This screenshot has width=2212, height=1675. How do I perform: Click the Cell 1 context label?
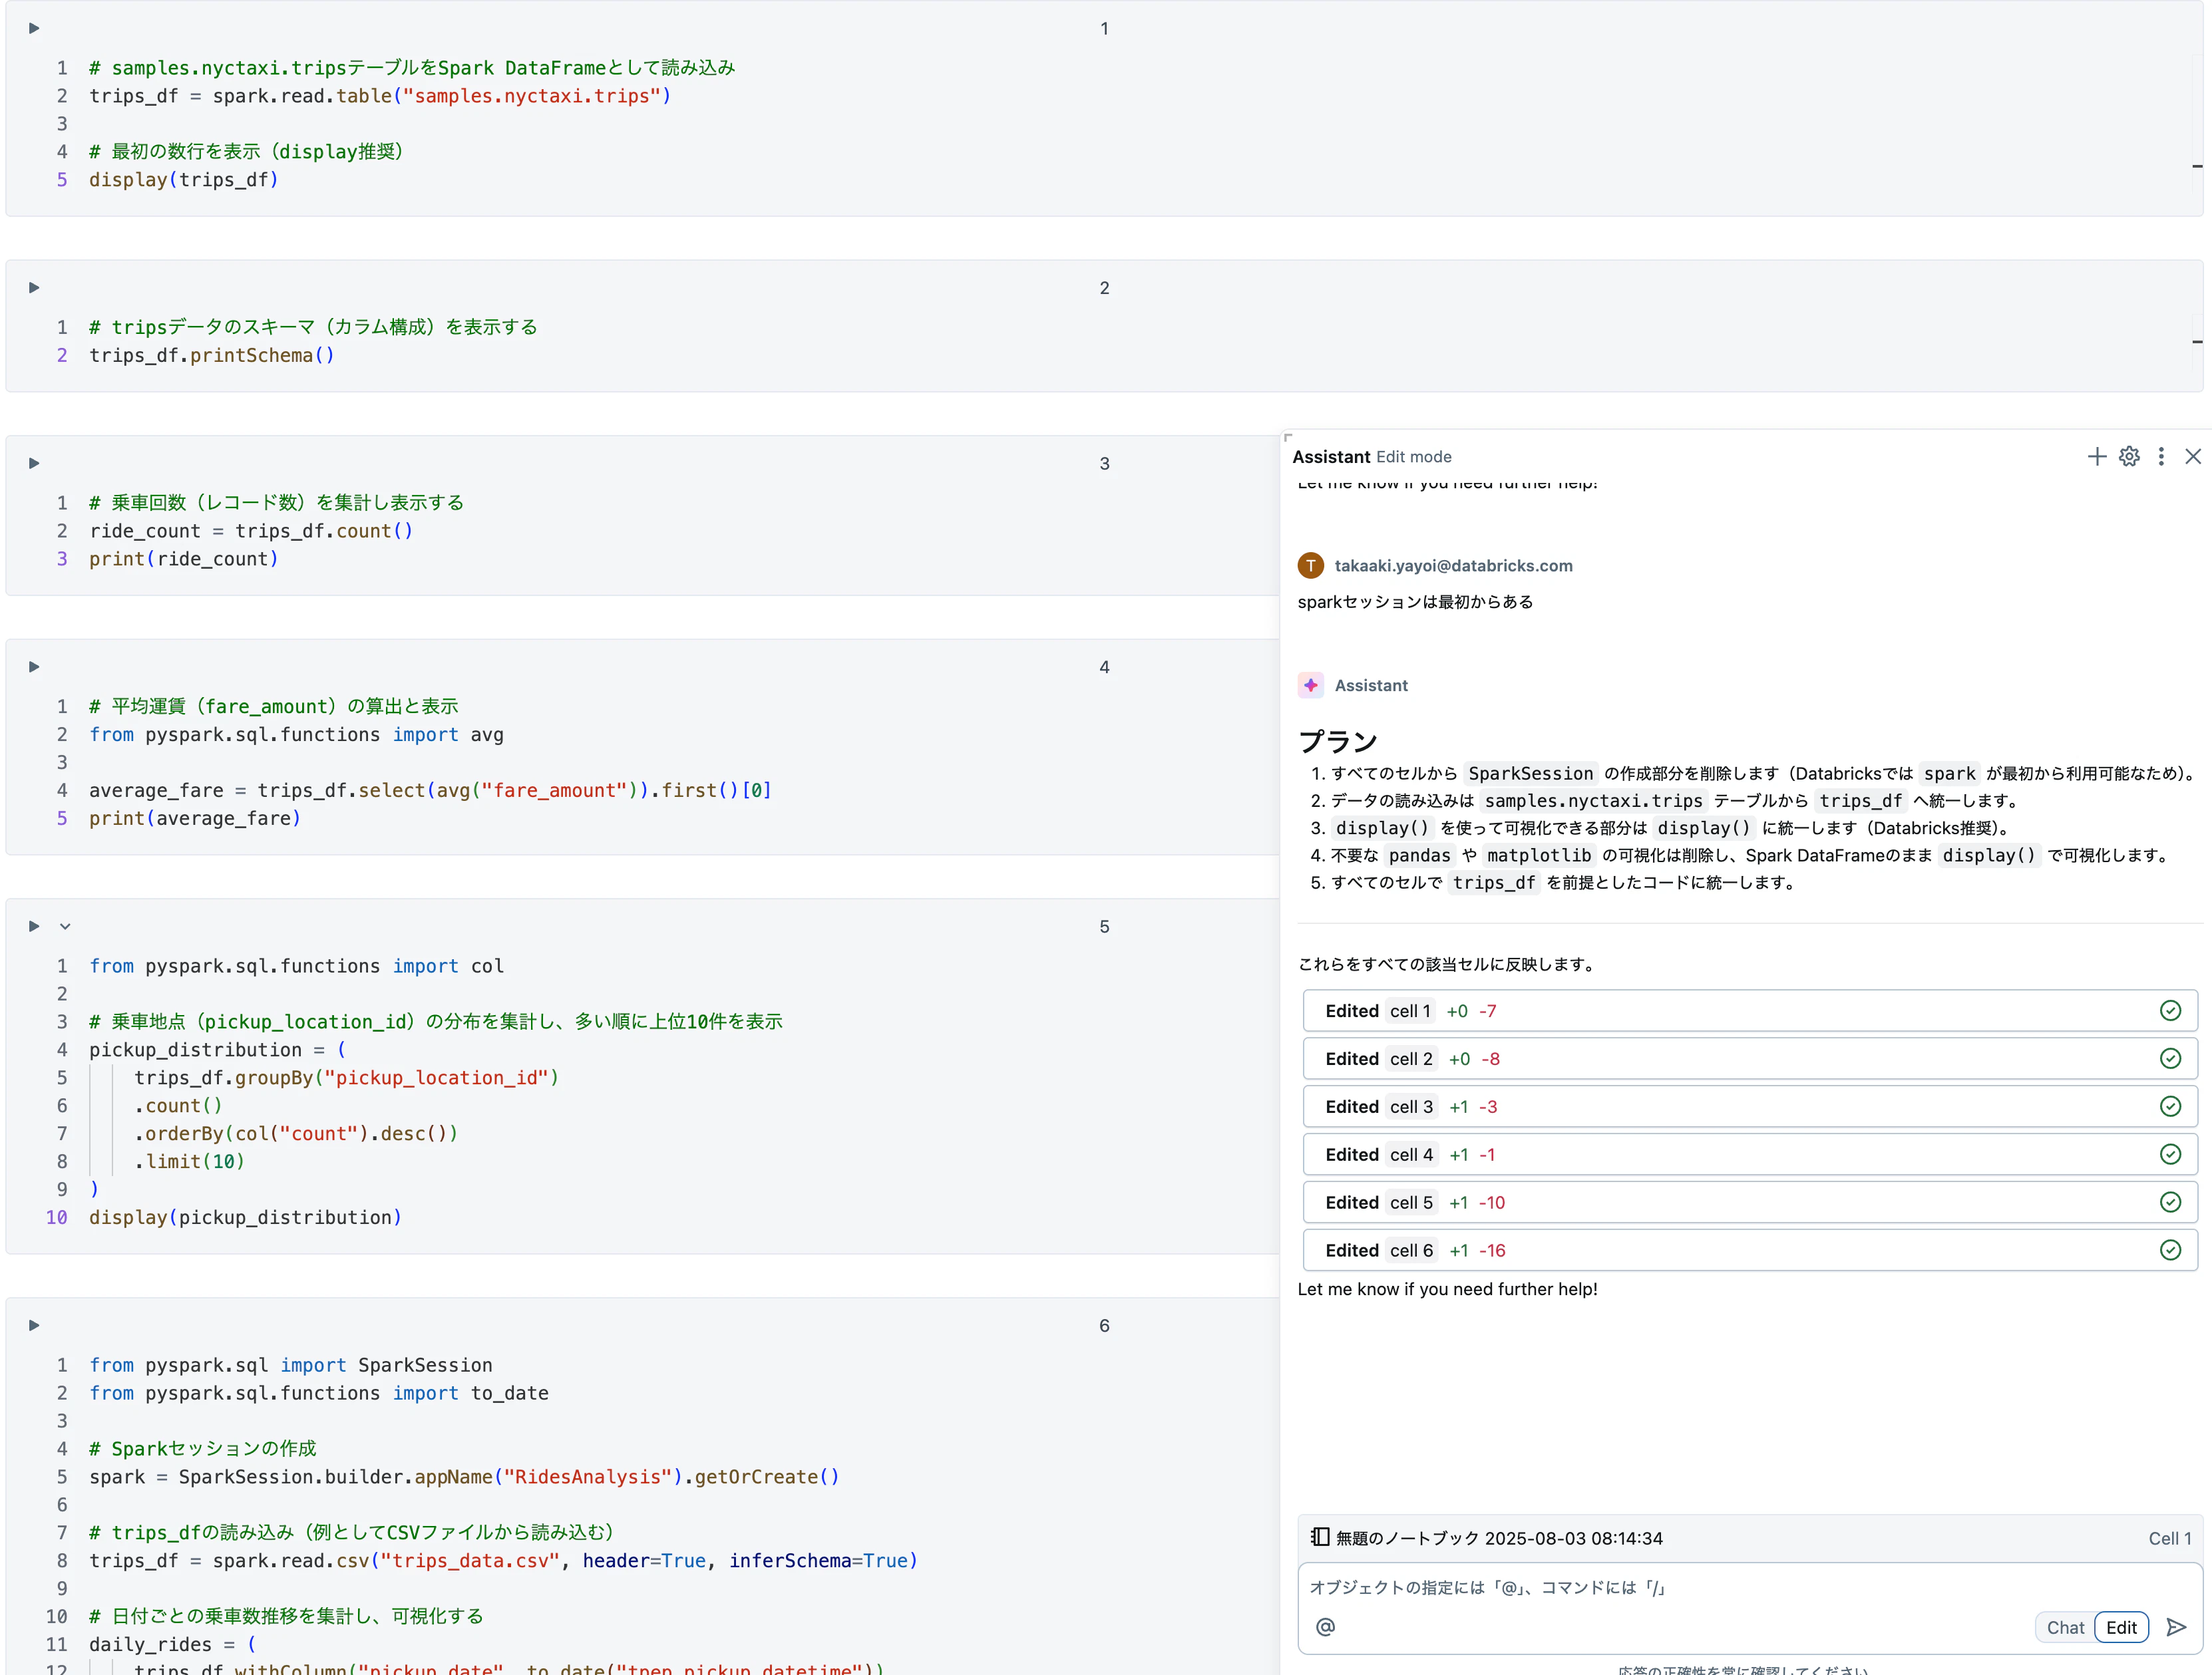point(2169,1539)
